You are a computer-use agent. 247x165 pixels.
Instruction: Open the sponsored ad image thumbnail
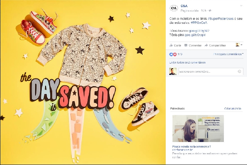coord(198,129)
